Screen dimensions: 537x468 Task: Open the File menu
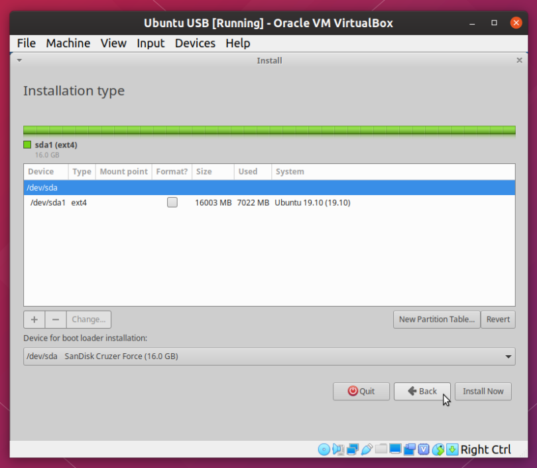[27, 43]
